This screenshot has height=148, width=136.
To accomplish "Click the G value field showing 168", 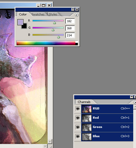I will tap(70, 28).
